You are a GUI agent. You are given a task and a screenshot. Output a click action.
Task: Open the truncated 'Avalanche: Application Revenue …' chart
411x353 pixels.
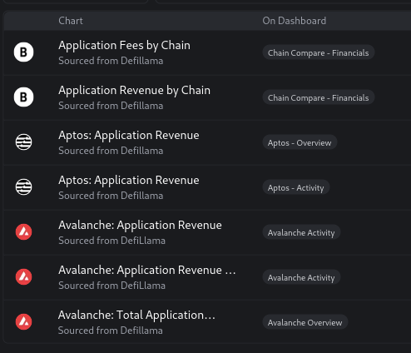(147, 270)
